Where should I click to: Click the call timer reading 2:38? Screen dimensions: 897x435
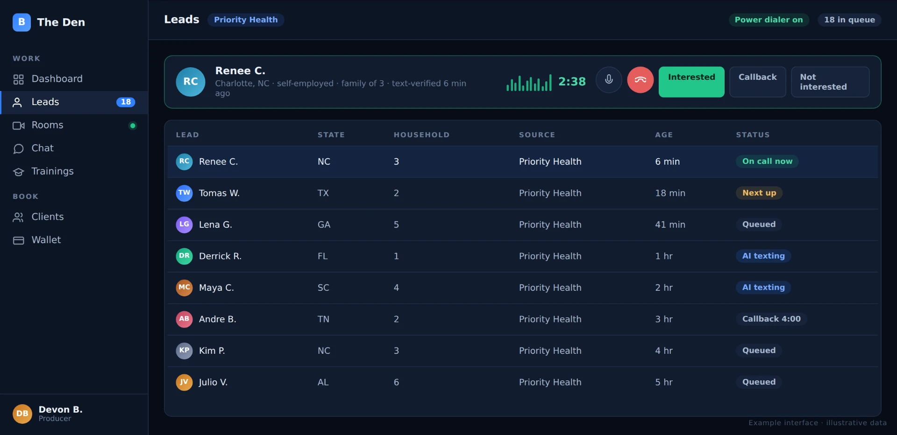(x=572, y=82)
